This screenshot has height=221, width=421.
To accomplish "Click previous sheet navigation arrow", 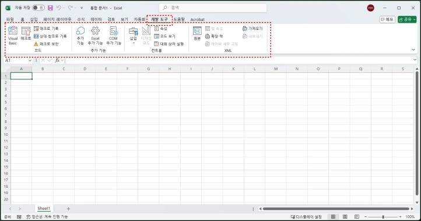I will coord(10,209).
